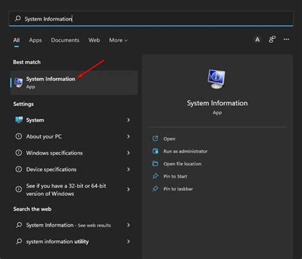Open the linked accounts icon near the avatar
This screenshot has height=259, width=302.
click(x=272, y=40)
